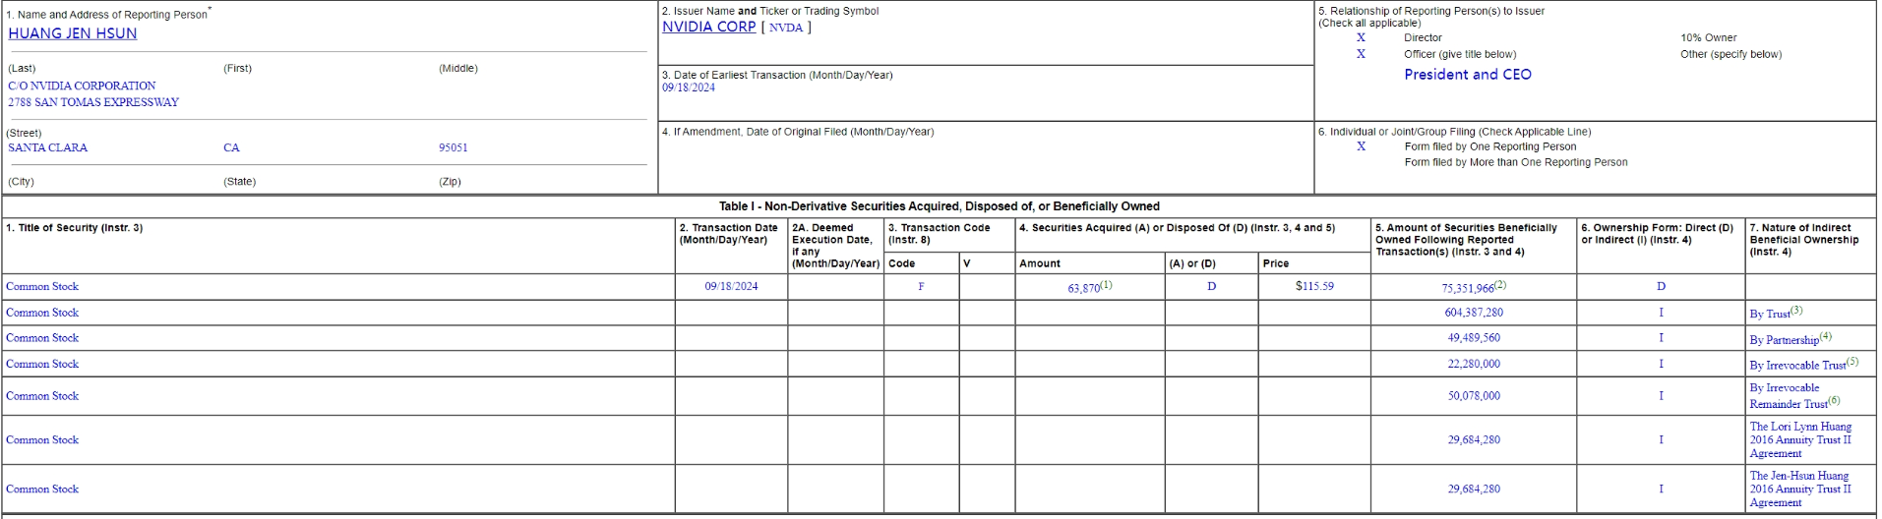Click the NVDA ticker symbol

click(x=786, y=28)
